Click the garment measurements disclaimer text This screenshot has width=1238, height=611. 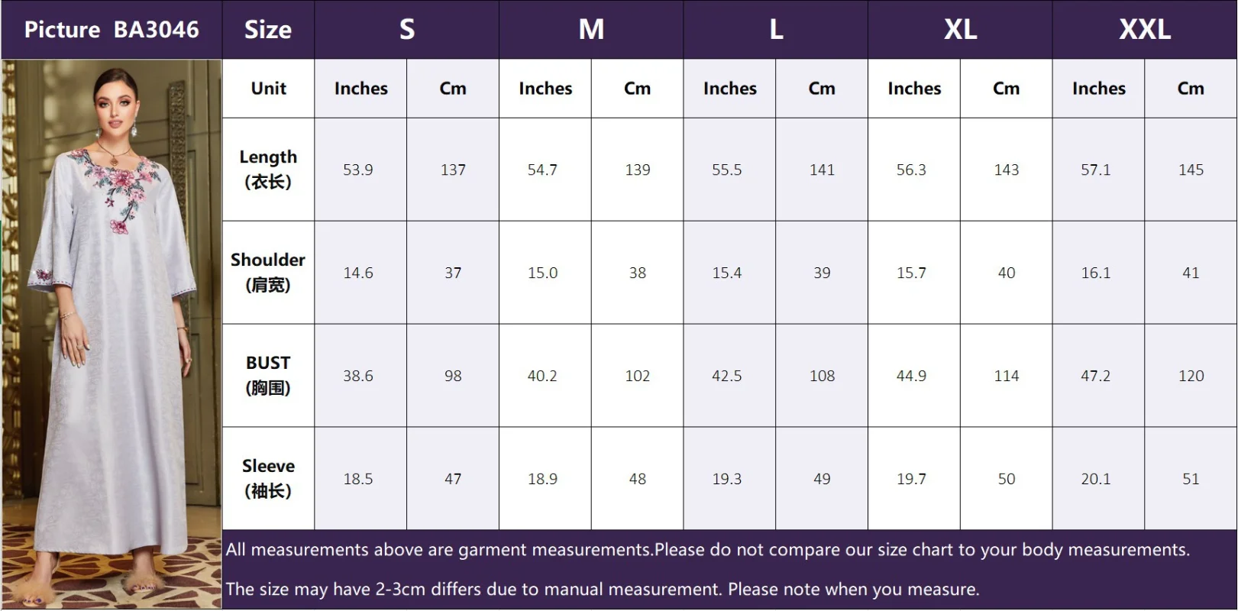pos(708,550)
